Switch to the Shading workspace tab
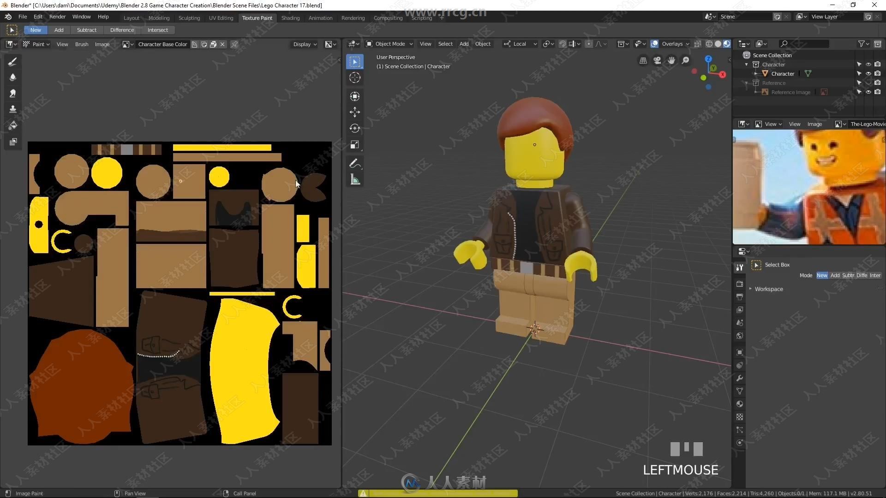Screen dimensions: 886x498 point(290,18)
